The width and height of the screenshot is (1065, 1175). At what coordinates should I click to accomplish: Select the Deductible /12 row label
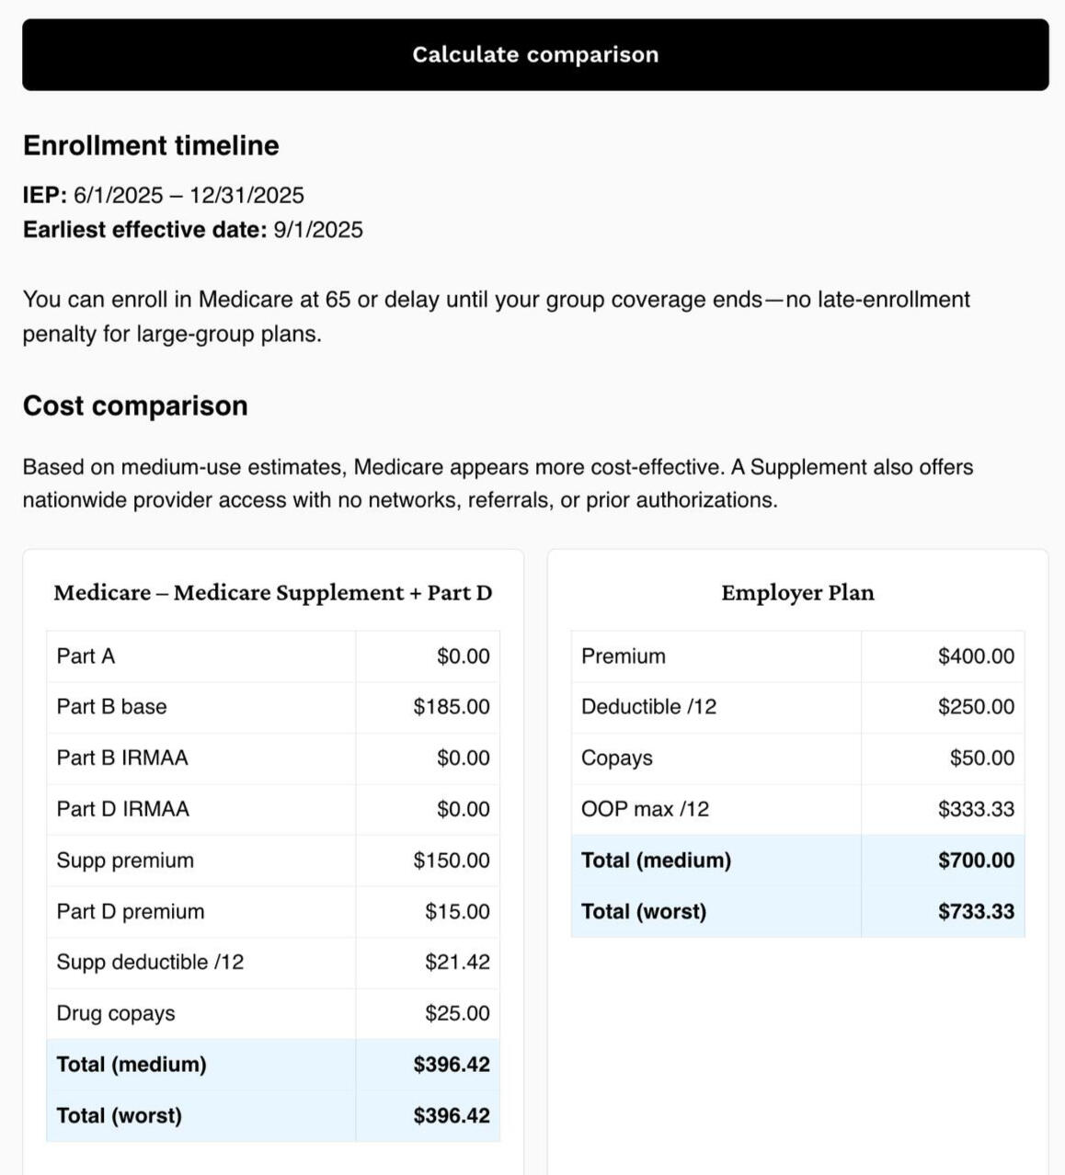click(648, 707)
